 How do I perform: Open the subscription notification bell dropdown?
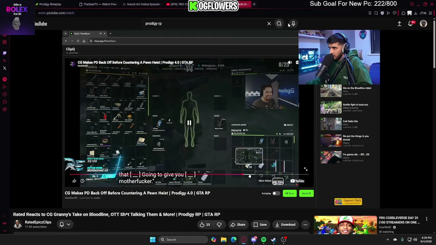pos(65,225)
